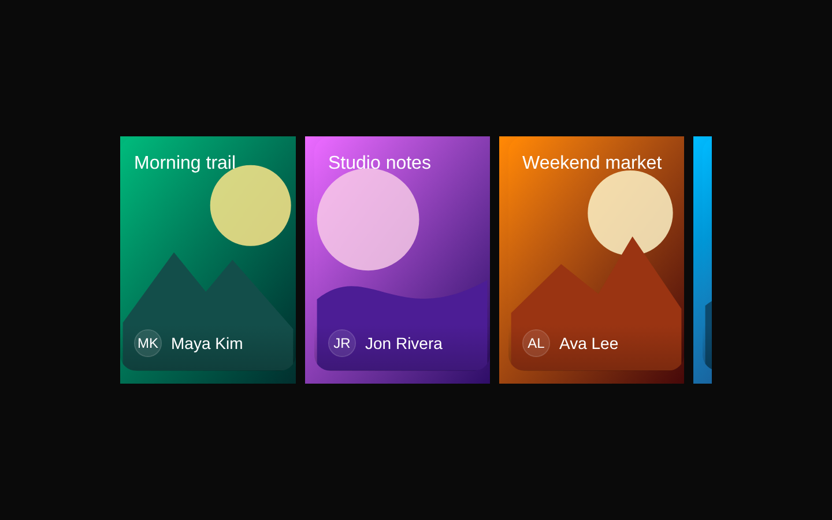
Task: Click the JR avatar badge
Action: 342,343
